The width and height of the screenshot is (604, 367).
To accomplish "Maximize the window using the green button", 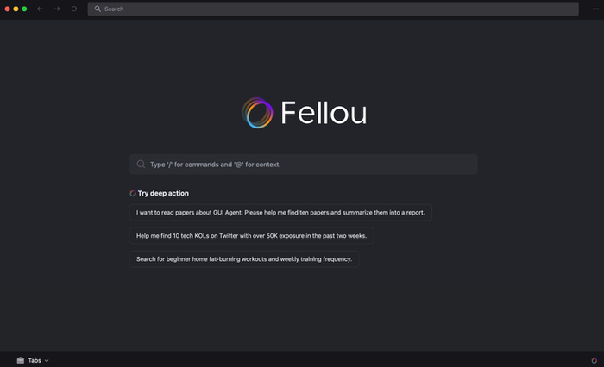I will pos(24,9).
